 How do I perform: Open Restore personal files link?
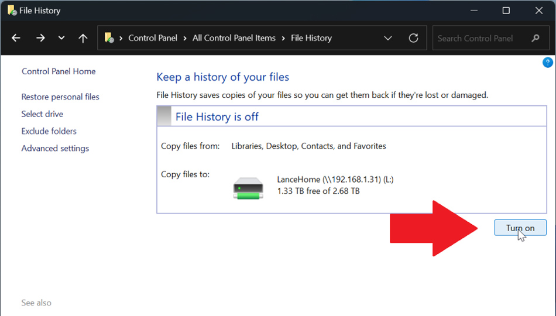60,97
